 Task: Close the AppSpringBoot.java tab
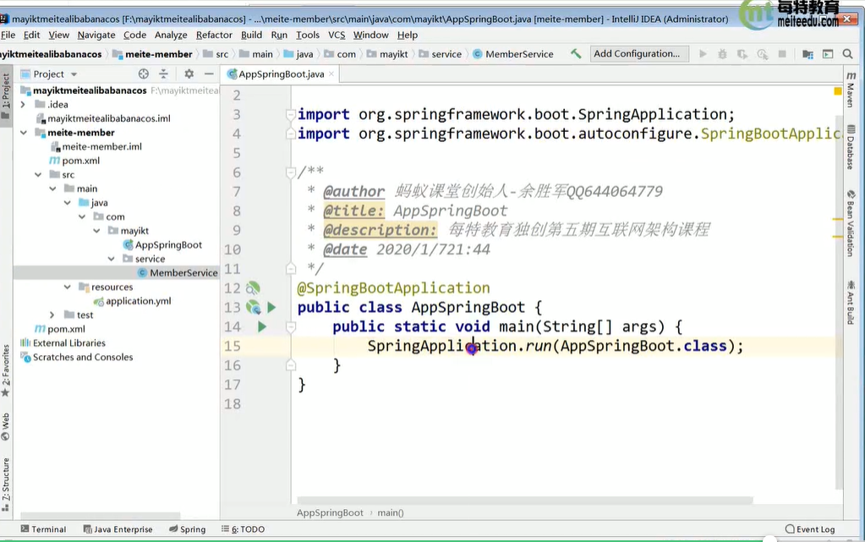point(331,74)
